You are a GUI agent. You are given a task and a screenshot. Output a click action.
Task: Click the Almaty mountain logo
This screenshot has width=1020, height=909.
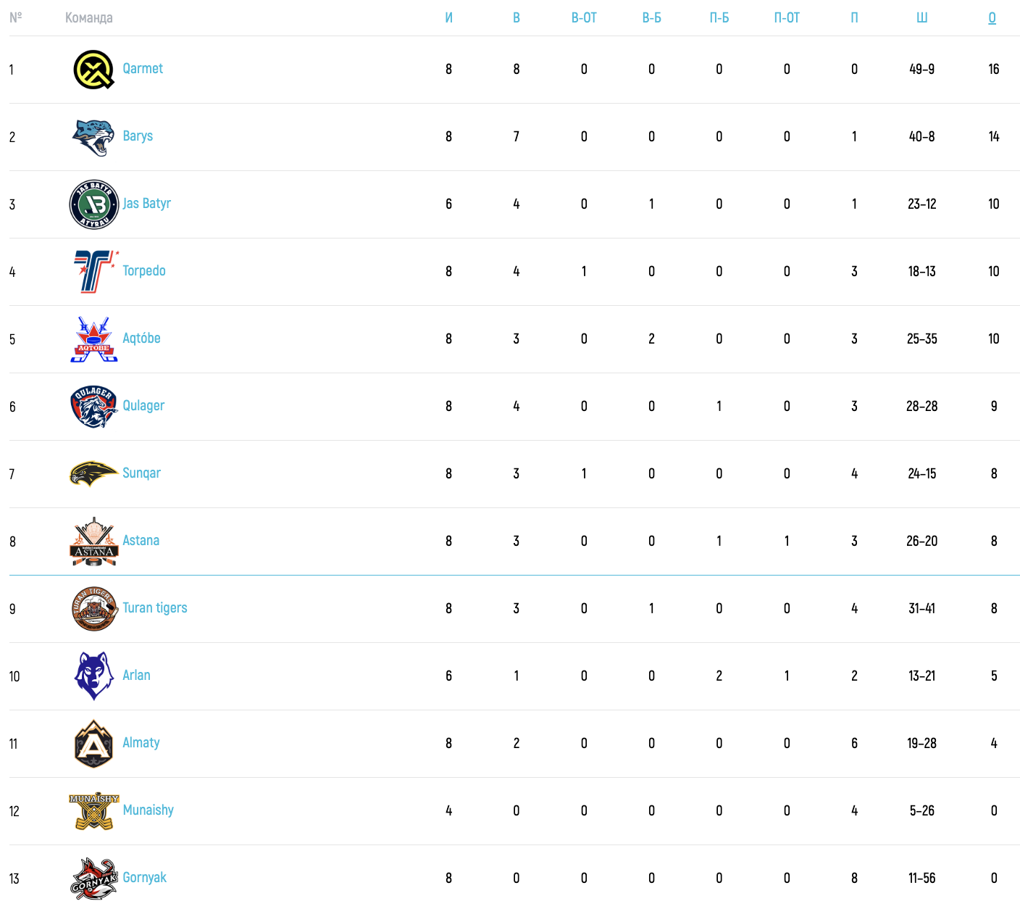[94, 744]
